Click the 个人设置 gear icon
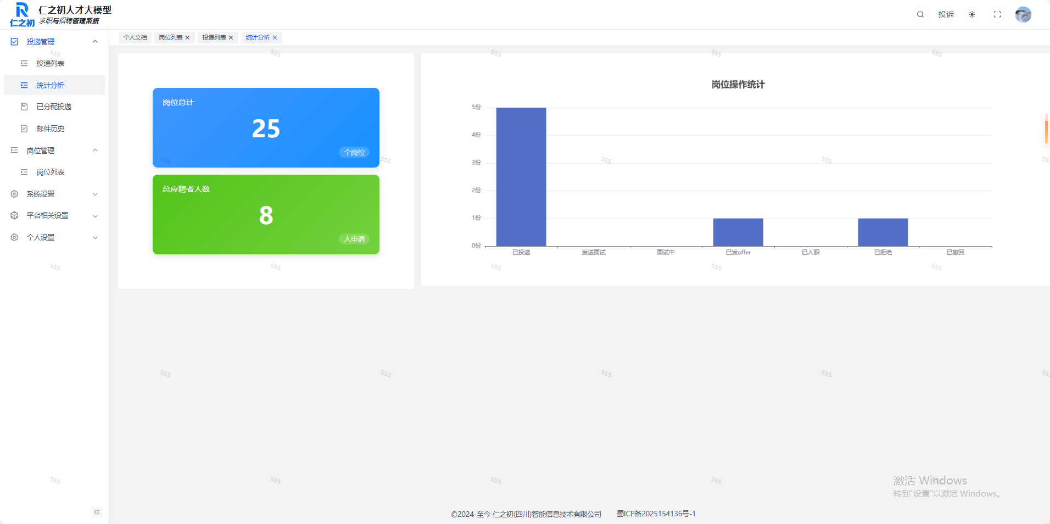The height and width of the screenshot is (524, 1050). click(14, 237)
